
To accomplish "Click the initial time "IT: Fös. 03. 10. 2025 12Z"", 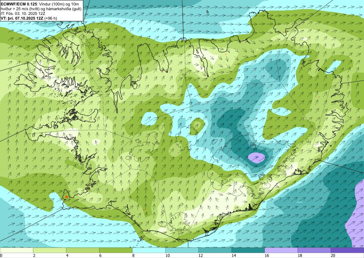I will click(23, 13).
